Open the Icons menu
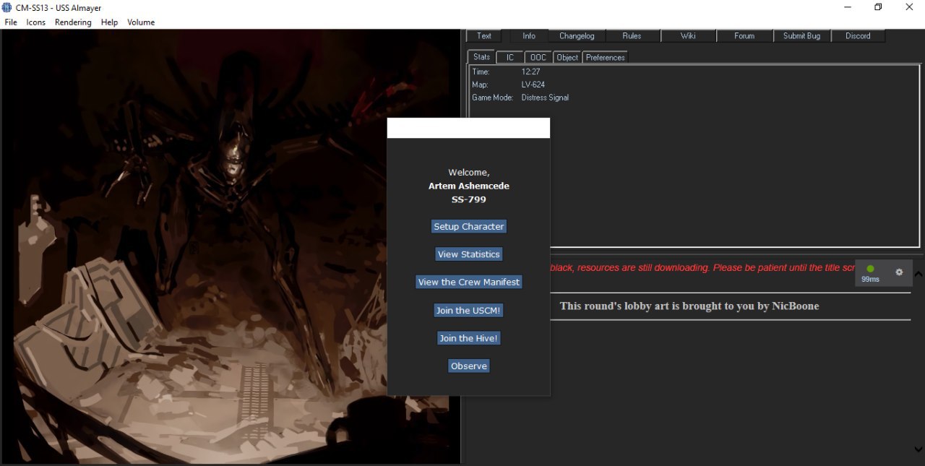The image size is (925, 466). tap(36, 22)
